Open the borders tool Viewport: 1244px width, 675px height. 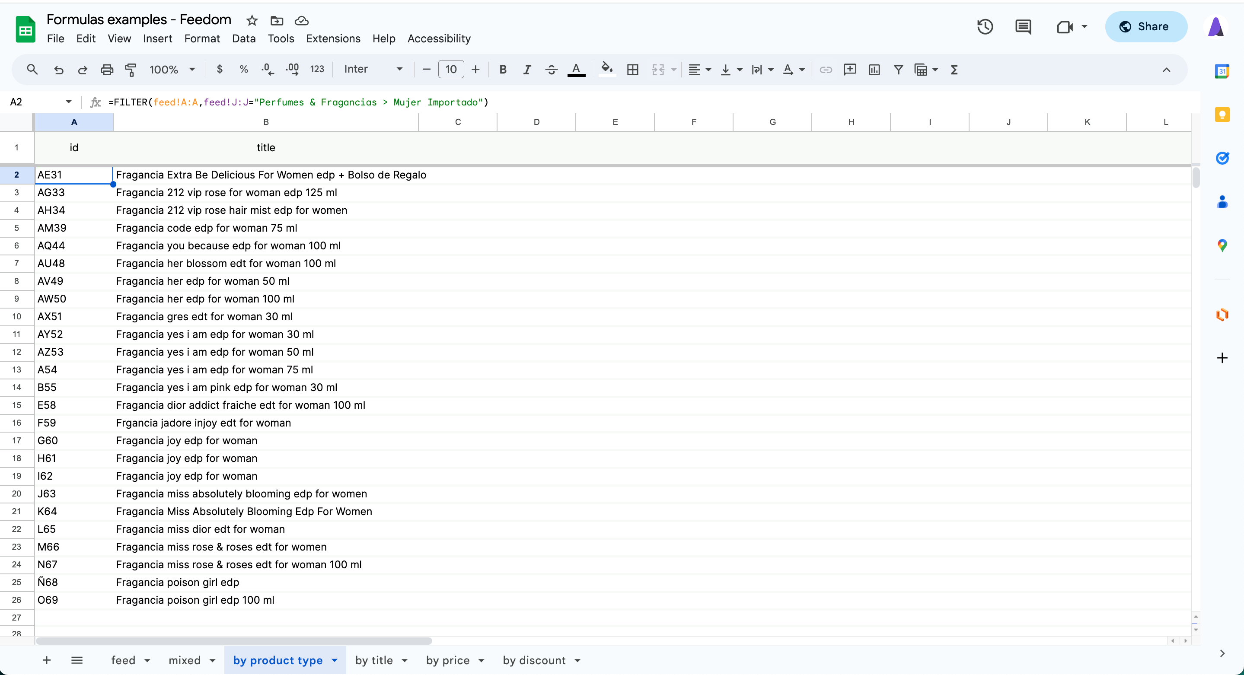[x=633, y=70]
